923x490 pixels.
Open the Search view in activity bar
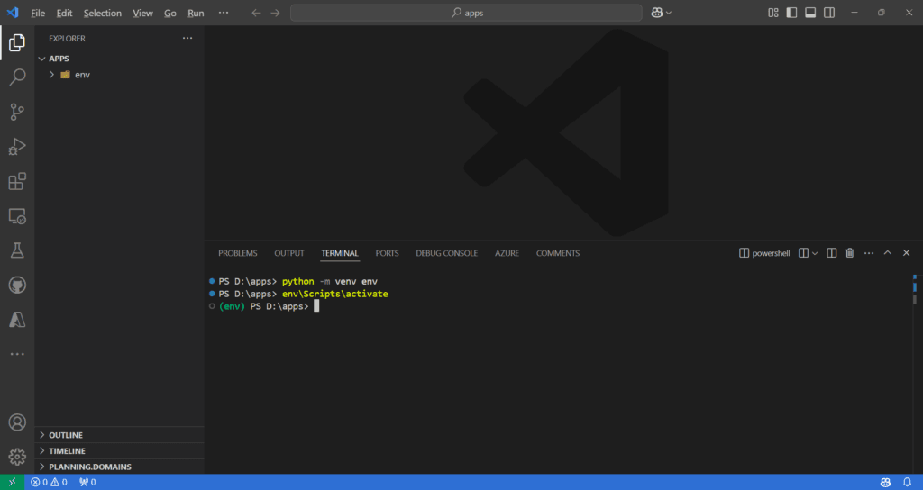click(17, 77)
